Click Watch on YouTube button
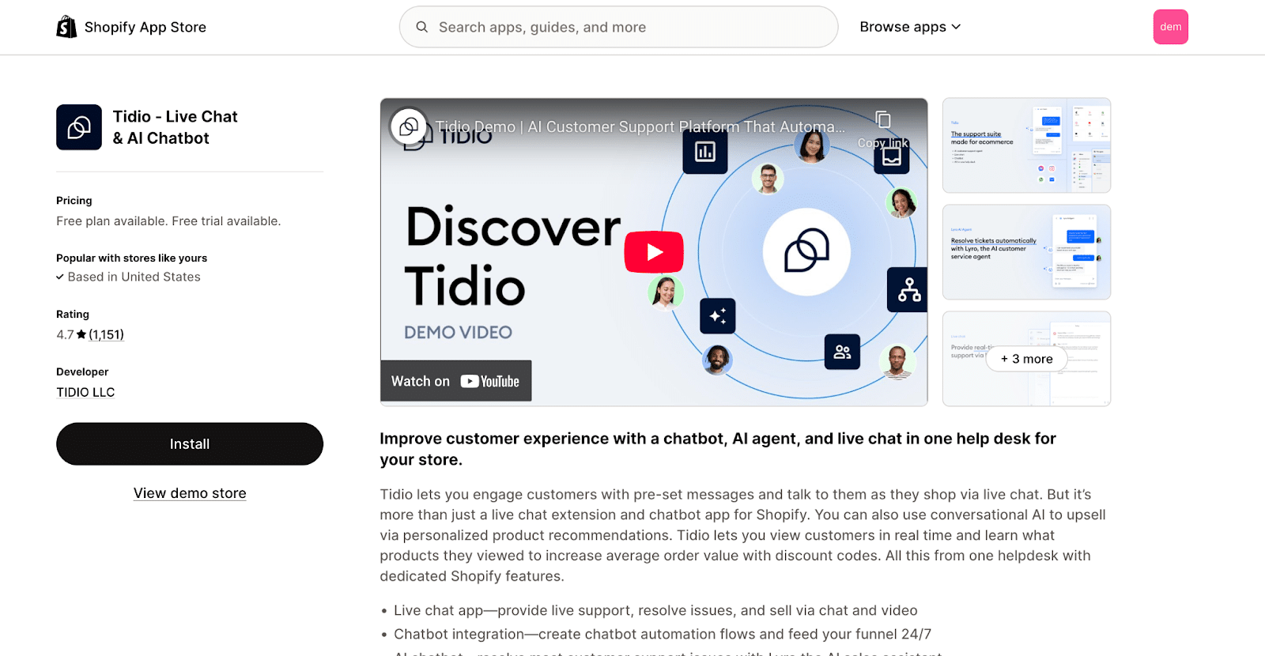The width and height of the screenshot is (1265, 656). [456, 381]
